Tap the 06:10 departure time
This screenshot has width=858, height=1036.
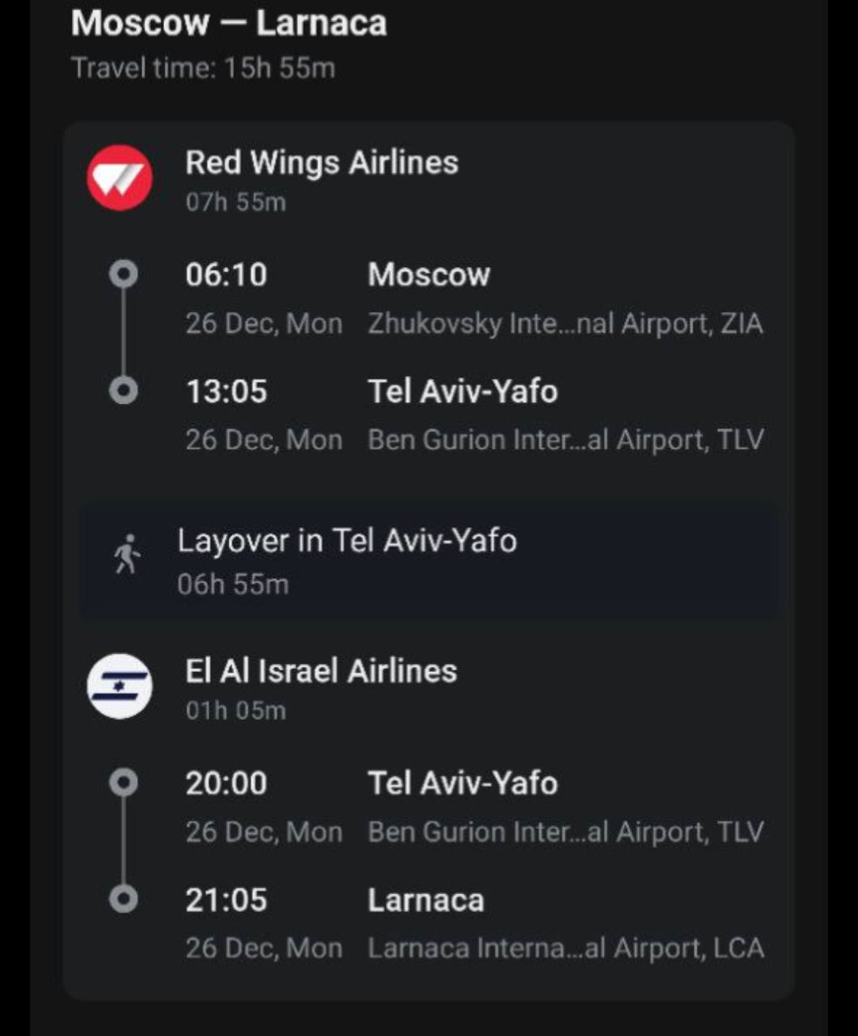226,275
